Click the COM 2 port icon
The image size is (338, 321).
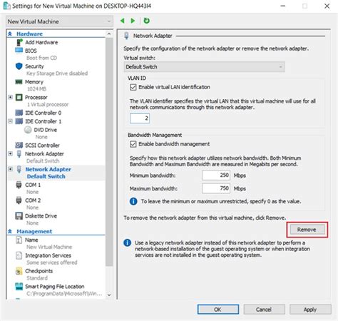pyautogui.click(x=19, y=200)
